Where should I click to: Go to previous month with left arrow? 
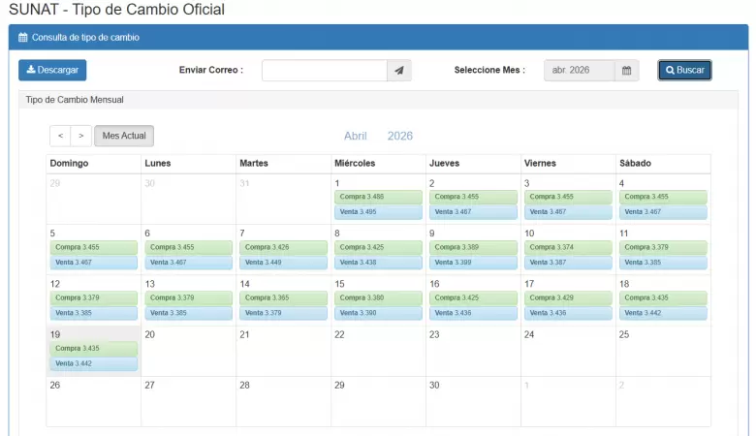[60, 137]
